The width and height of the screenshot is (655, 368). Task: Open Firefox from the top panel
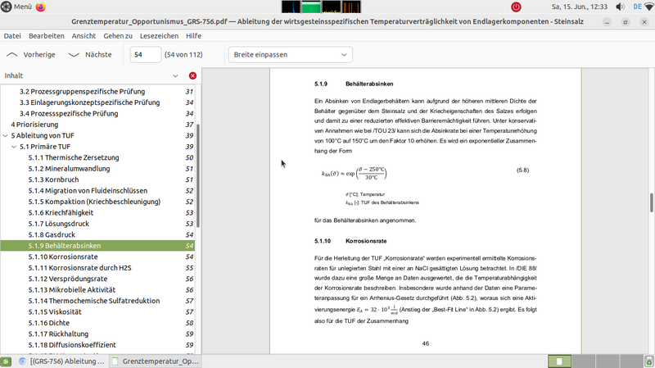pos(41,7)
